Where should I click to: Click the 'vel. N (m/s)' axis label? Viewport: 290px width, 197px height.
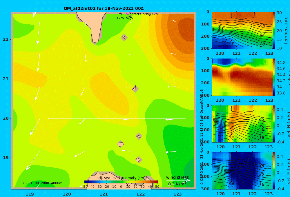point(289,124)
